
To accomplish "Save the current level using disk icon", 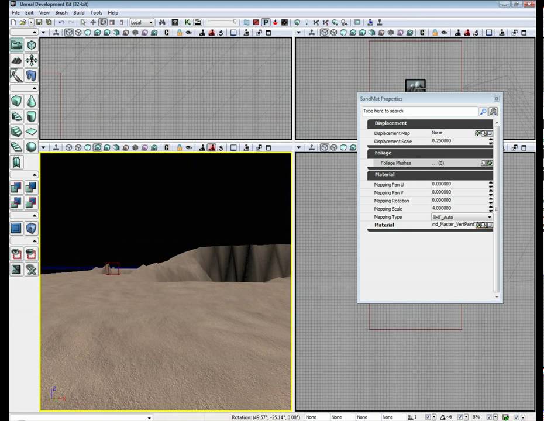I will (x=39, y=23).
